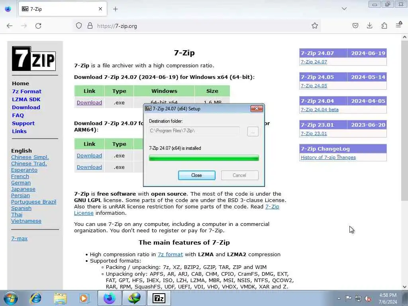This screenshot has width=408, height=306.
Task: Click the 7z icon in Setup title bar
Action: [x=148, y=109]
